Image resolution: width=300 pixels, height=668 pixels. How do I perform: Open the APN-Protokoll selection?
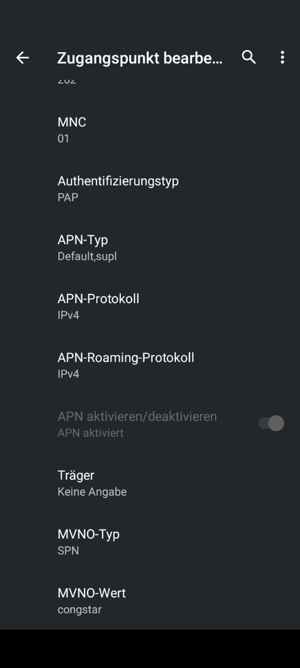click(150, 307)
